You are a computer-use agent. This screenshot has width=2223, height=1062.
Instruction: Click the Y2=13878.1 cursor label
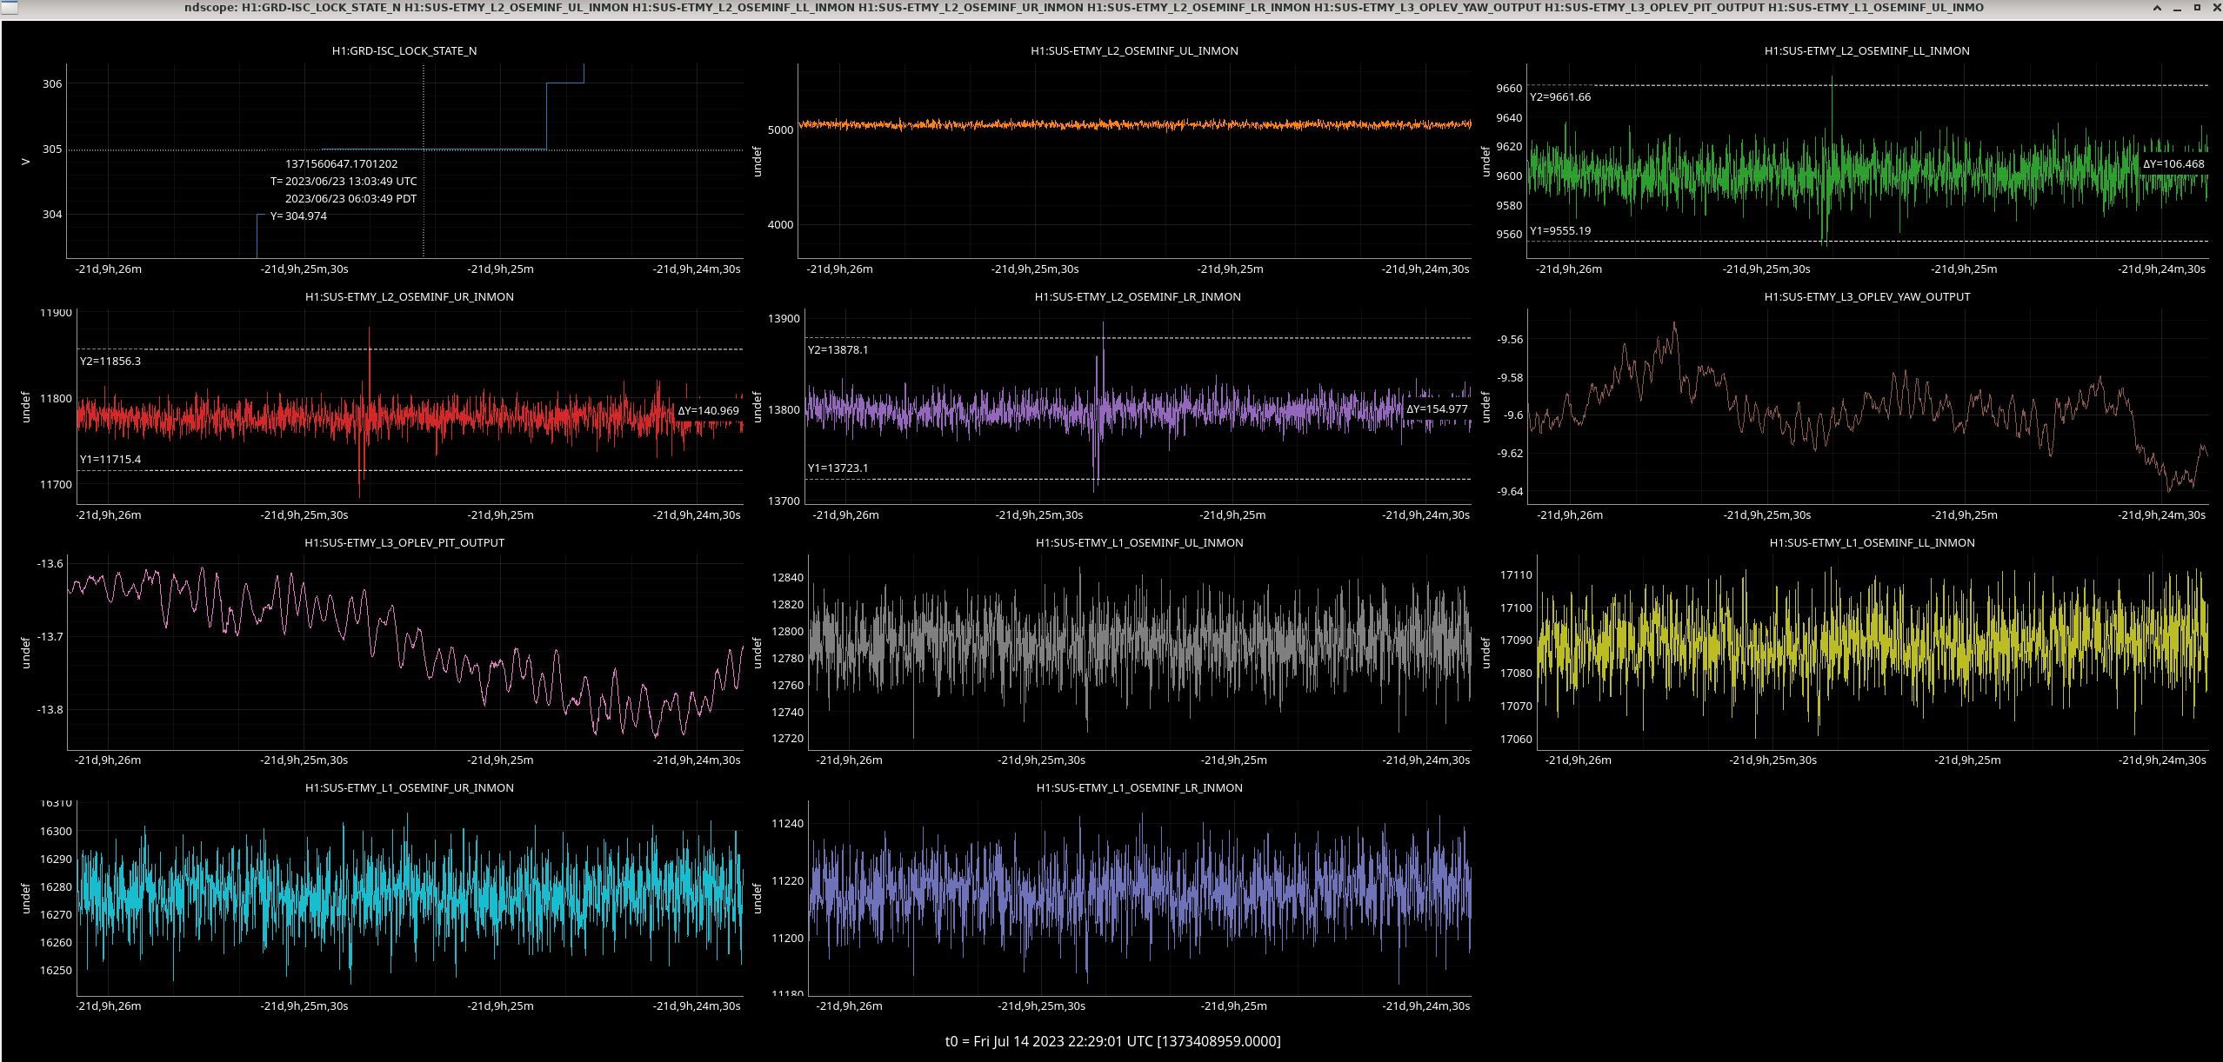(838, 350)
